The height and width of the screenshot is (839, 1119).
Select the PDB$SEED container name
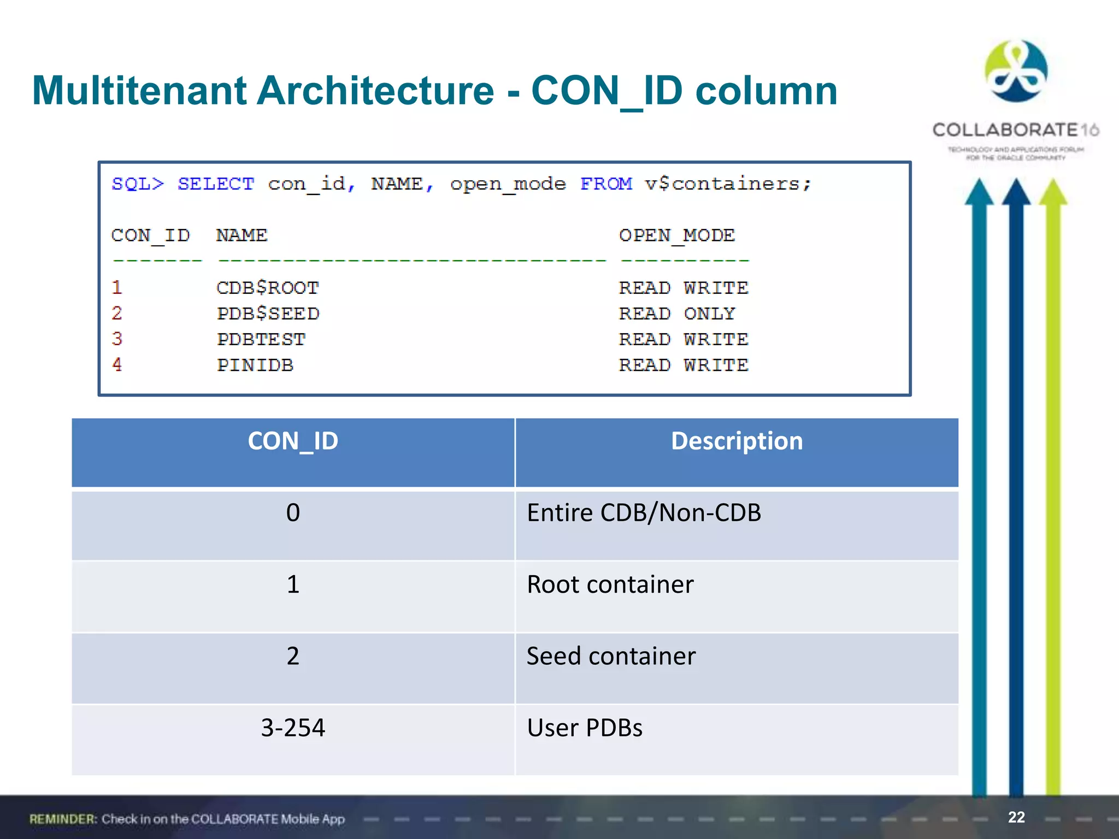tap(268, 314)
